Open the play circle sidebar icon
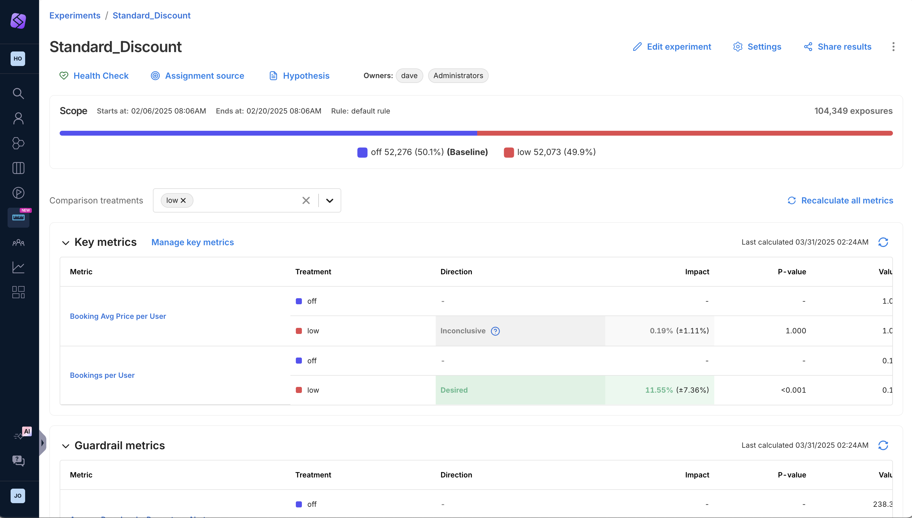The height and width of the screenshot is (518, 912). pyautogui.click(x=18, y=193)
